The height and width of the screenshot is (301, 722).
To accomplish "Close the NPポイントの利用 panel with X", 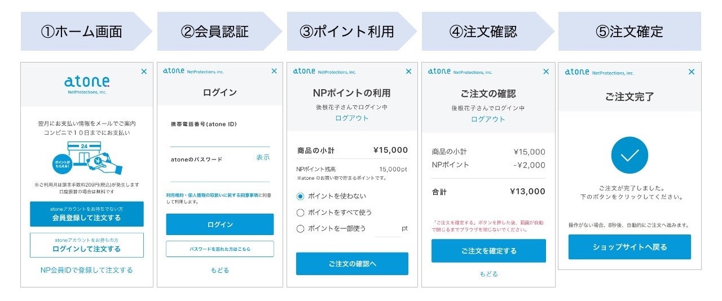I will [409, 72].
